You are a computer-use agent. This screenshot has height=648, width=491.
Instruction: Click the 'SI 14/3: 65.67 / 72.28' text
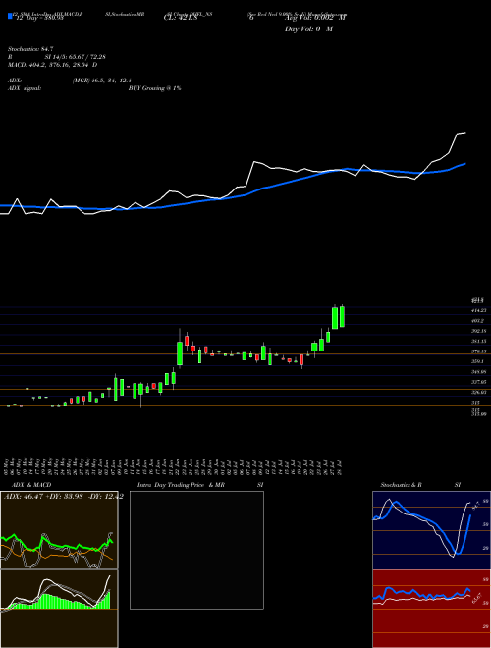point(76,57)
